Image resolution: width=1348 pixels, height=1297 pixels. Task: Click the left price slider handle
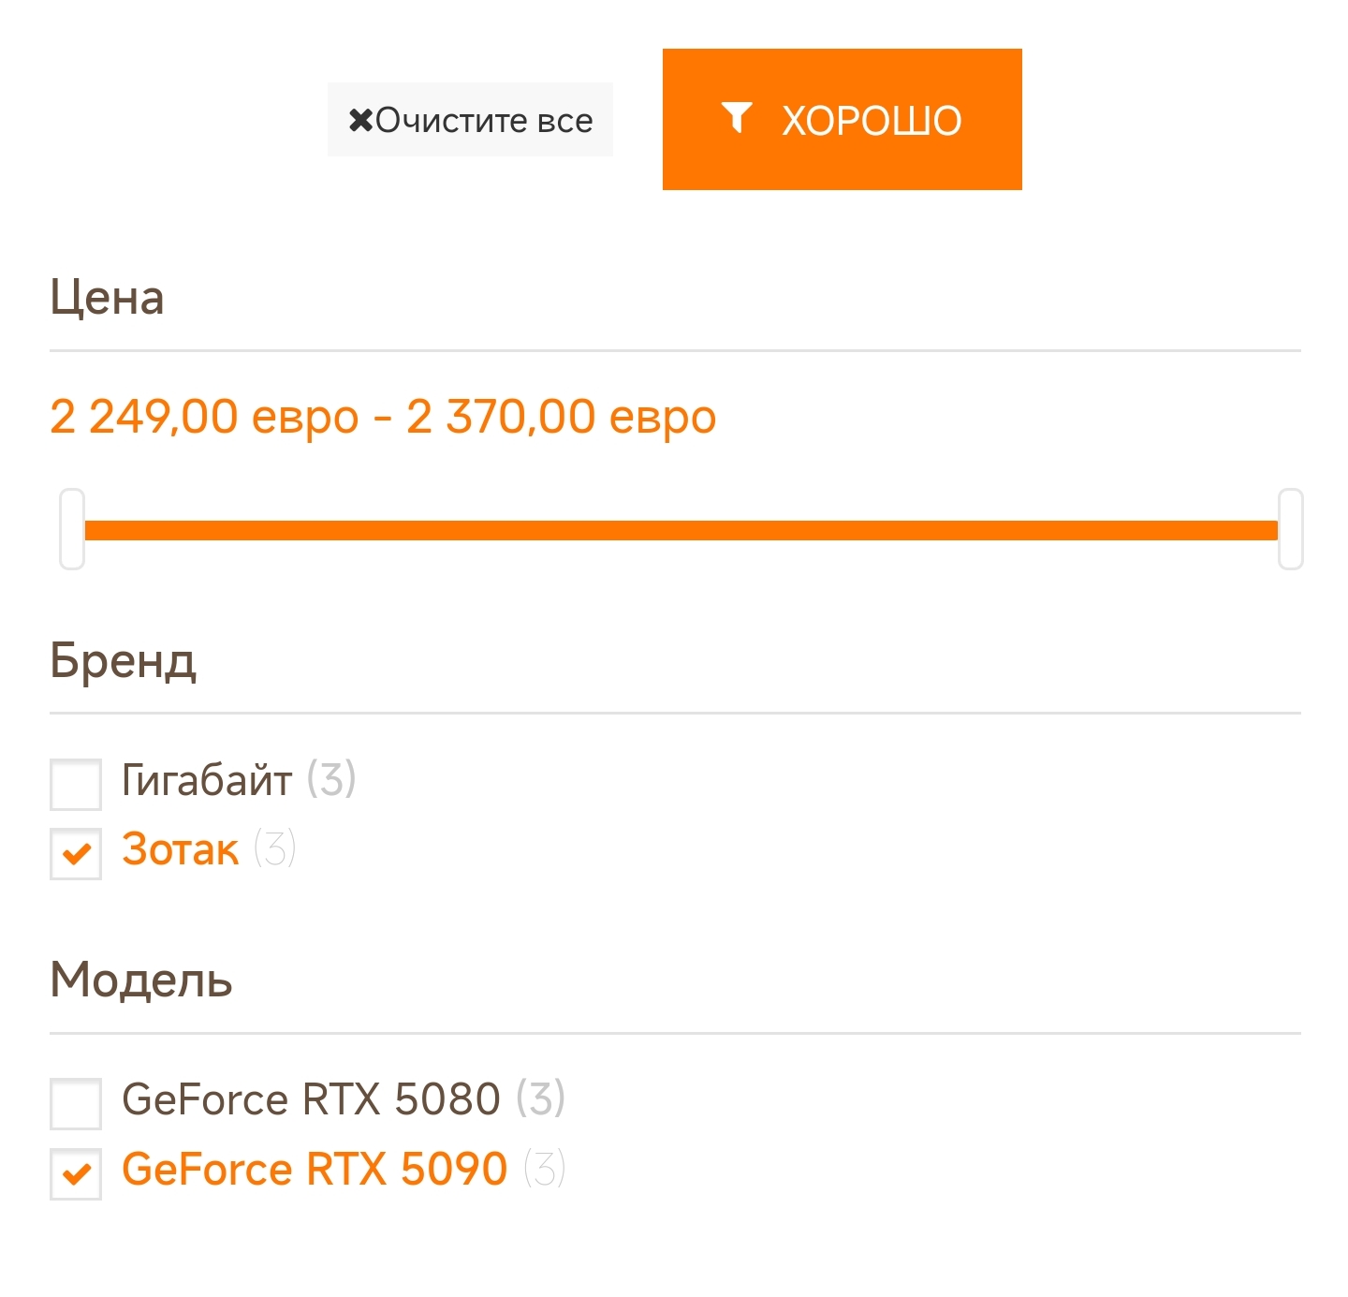tap(72, 529)
